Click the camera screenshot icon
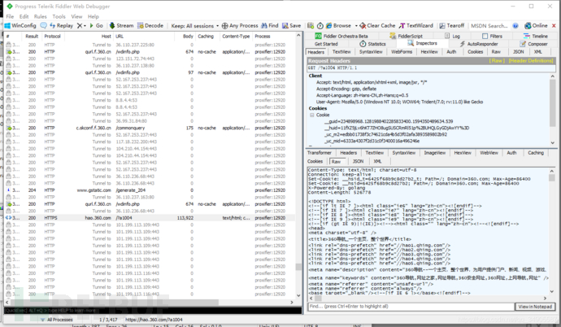Image resolution: width=561 pixels, height=327 pixels. 311,26
